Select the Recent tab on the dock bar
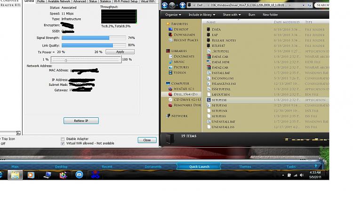The height and width of the screenshot is (198, 353). point(107,167)
